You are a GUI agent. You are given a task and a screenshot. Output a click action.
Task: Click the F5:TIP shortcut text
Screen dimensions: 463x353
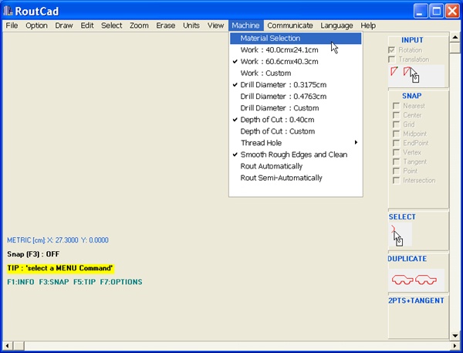pos(84,282)
